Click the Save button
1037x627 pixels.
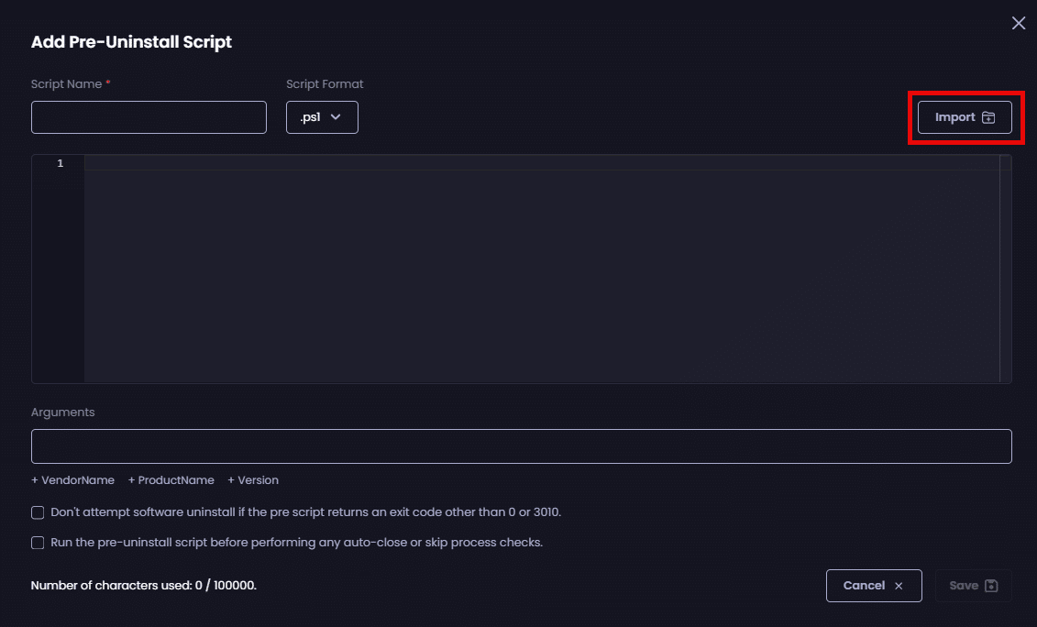973,586
